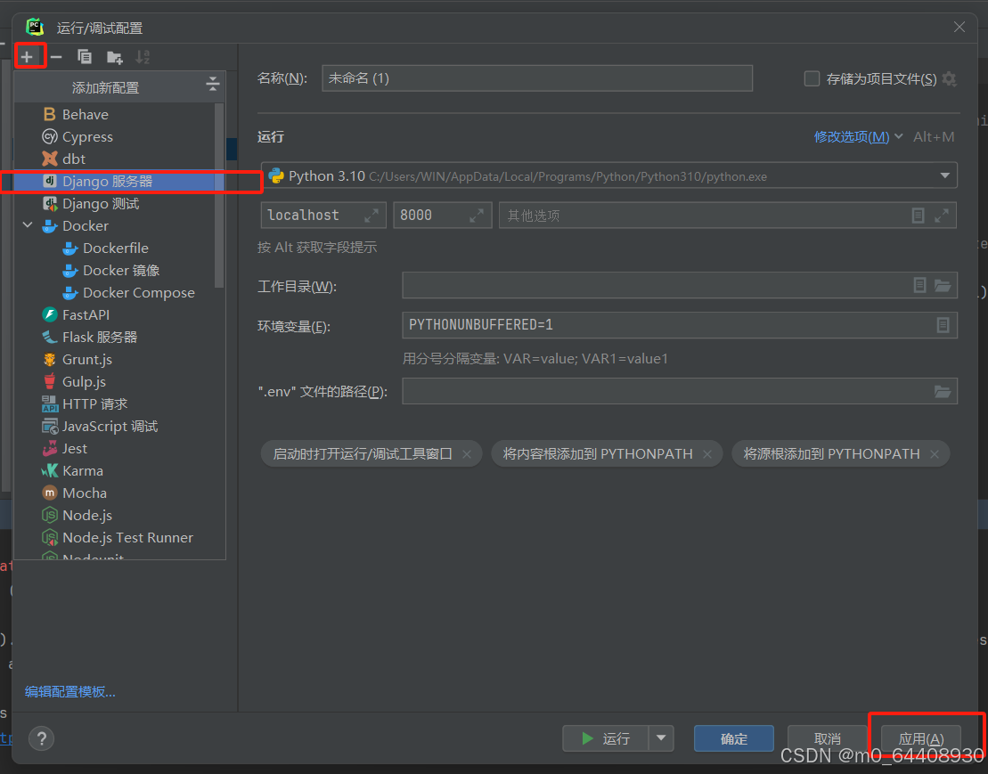Screen dimensions: 988x774
Task: Open macros list in 其他选项 field
Action: (x=918, y=216)
